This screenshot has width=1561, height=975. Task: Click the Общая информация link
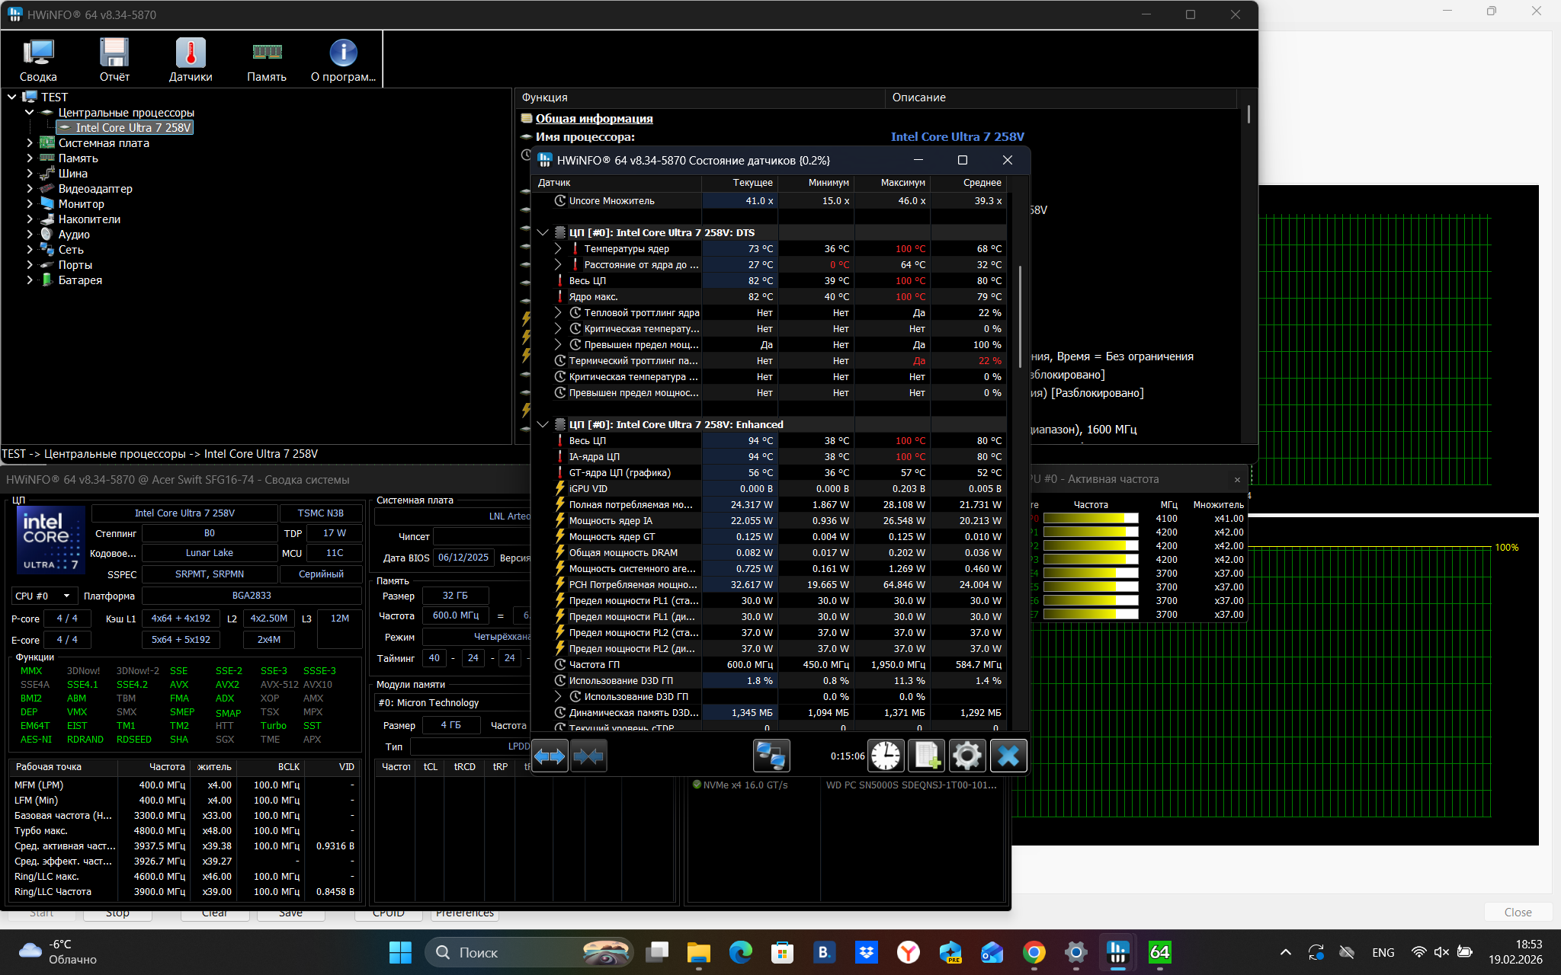point(594,119)
